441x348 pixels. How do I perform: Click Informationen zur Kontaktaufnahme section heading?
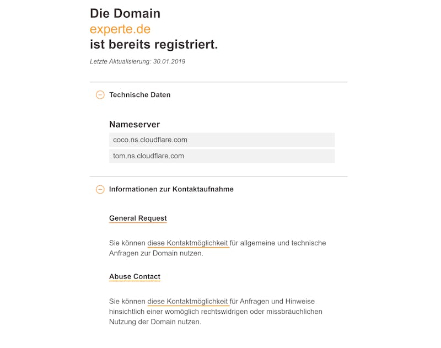click(171, 189)
